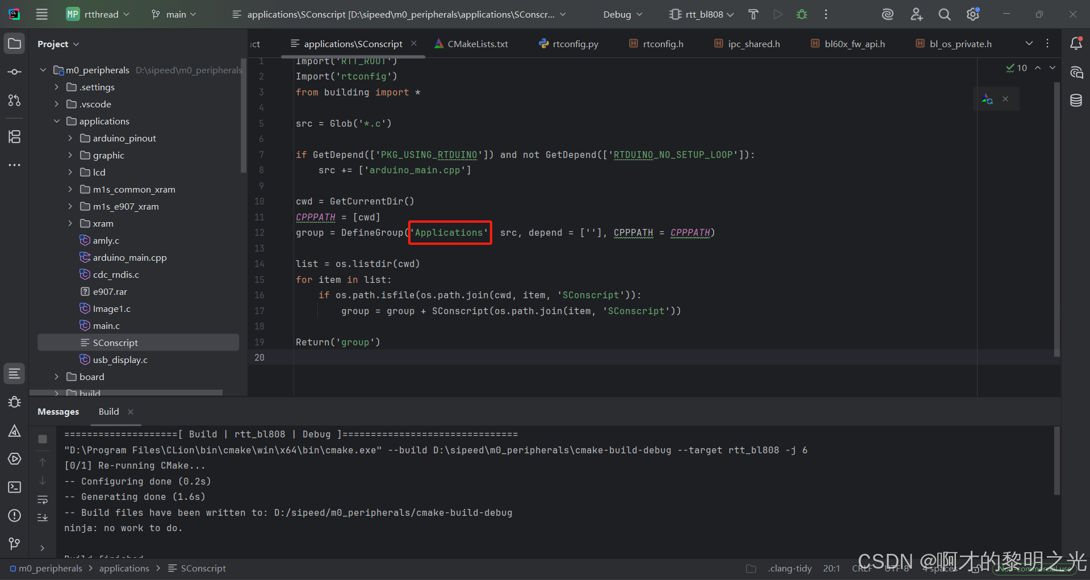Open the Database tool window
This screenshot has height=580, width=1090.
1077,101
